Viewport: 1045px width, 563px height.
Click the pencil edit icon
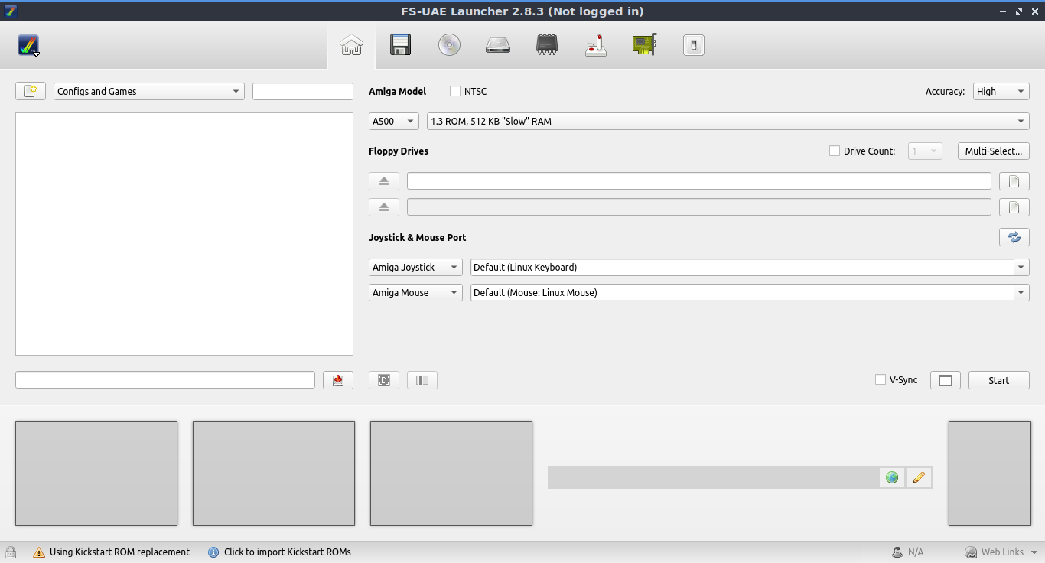tap(919, 477)
